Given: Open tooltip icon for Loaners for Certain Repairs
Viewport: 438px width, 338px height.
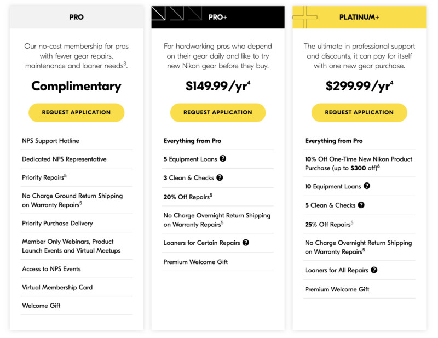Looking at the screenshot, I should tap(246, 242).
